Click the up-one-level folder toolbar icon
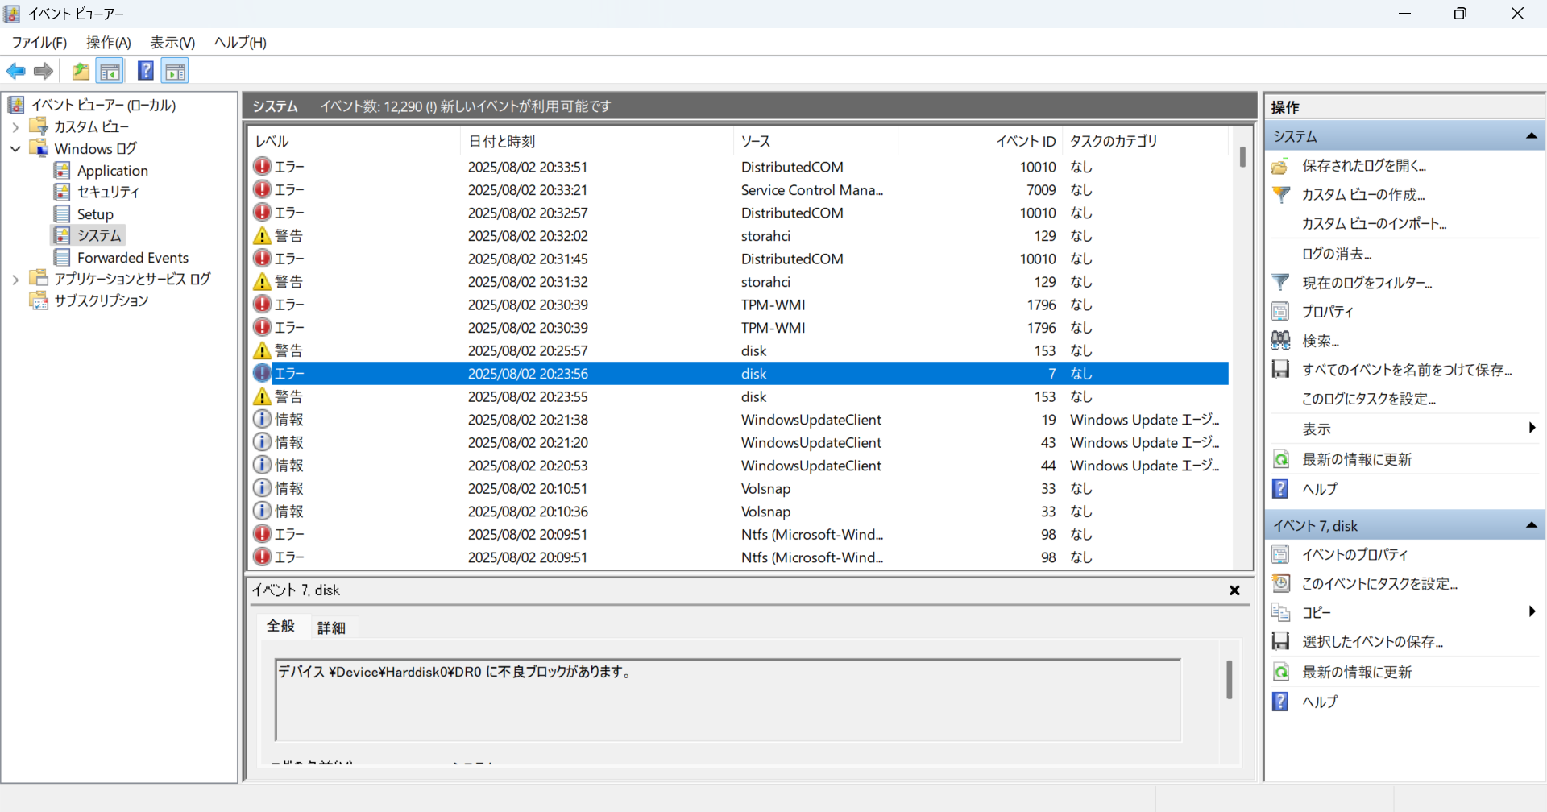This screenshot has height=812, width=1547. [x=81, y=71]
